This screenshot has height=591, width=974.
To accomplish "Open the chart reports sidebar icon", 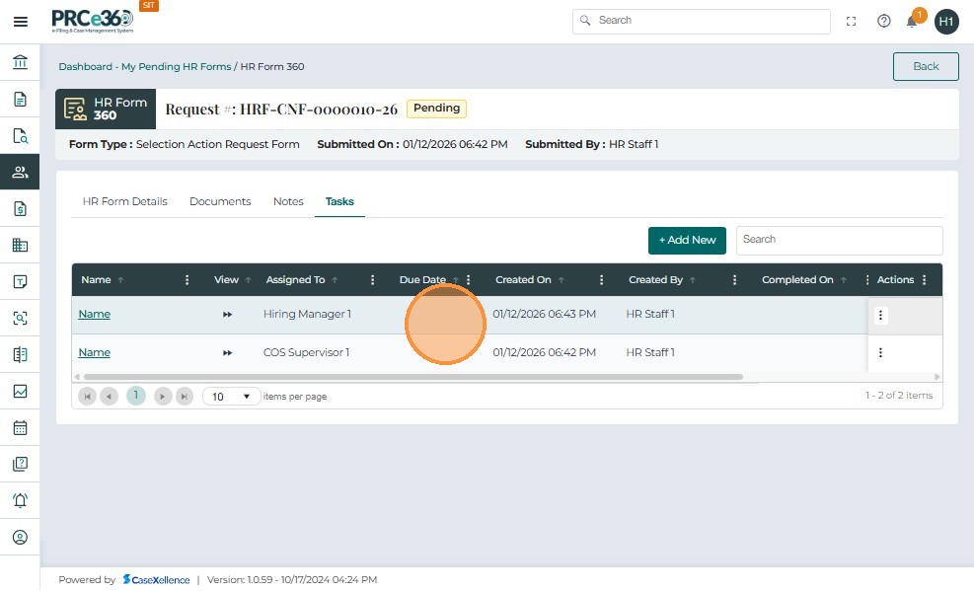I will [x=20, y=391].
